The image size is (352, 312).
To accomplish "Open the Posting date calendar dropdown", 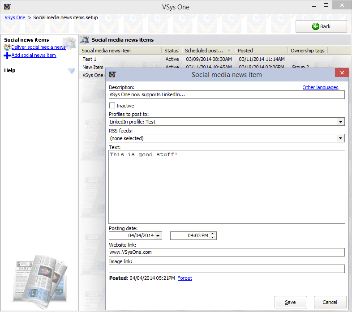I will pos(158,236).
